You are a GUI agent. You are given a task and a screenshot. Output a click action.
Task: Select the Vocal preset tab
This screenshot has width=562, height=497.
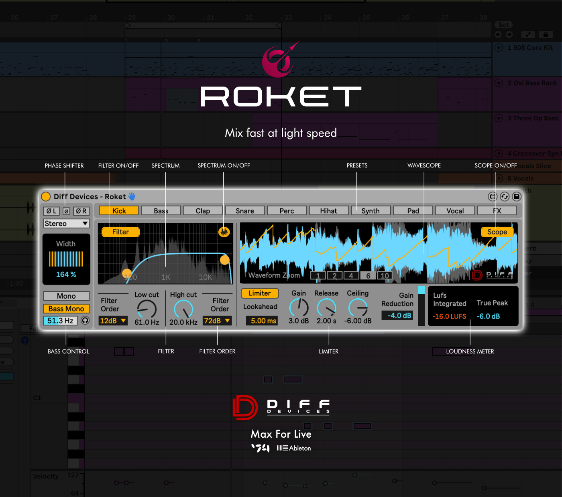(x=455, y=211)
